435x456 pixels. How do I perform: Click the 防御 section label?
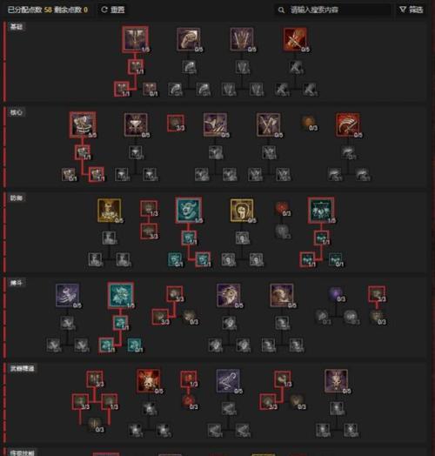coord(17,198)
